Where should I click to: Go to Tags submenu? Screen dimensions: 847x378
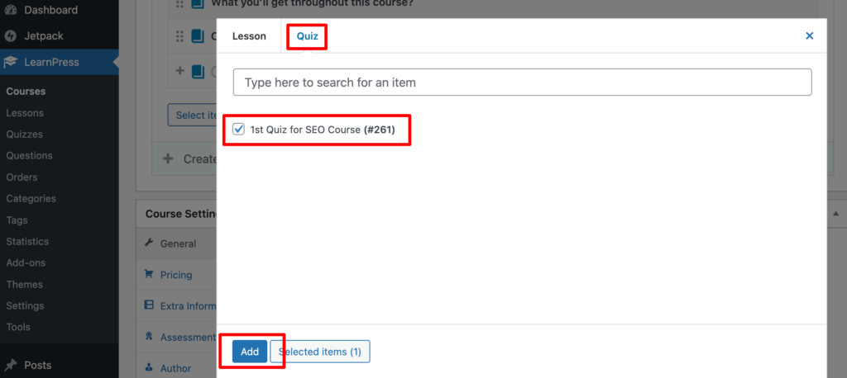coord(17,220)
